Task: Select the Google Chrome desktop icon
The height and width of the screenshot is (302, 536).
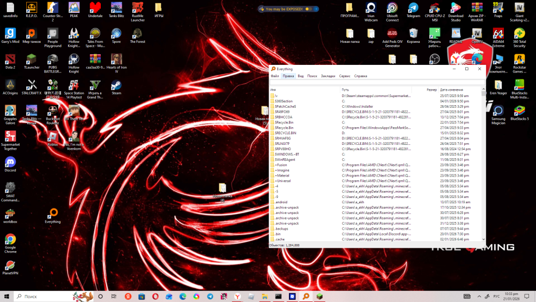Action: tap(10, 244)
